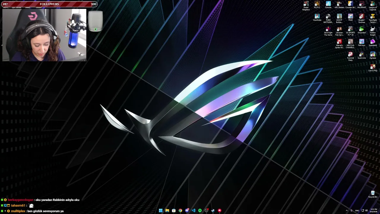Select the LEGO Builder desktop shortcut
380x214 pixels.
click(x=339, y=18)
